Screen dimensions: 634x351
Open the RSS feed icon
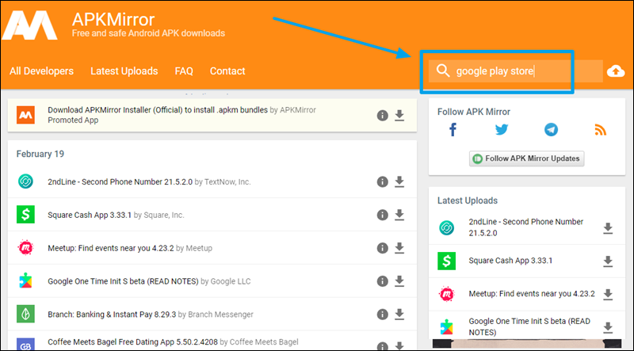tap(601, 130)
